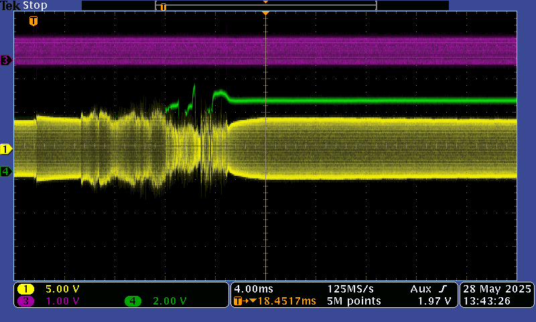Click the 1.97 V trigger level readout
The image size is (536, 322).
click(434, 301)
